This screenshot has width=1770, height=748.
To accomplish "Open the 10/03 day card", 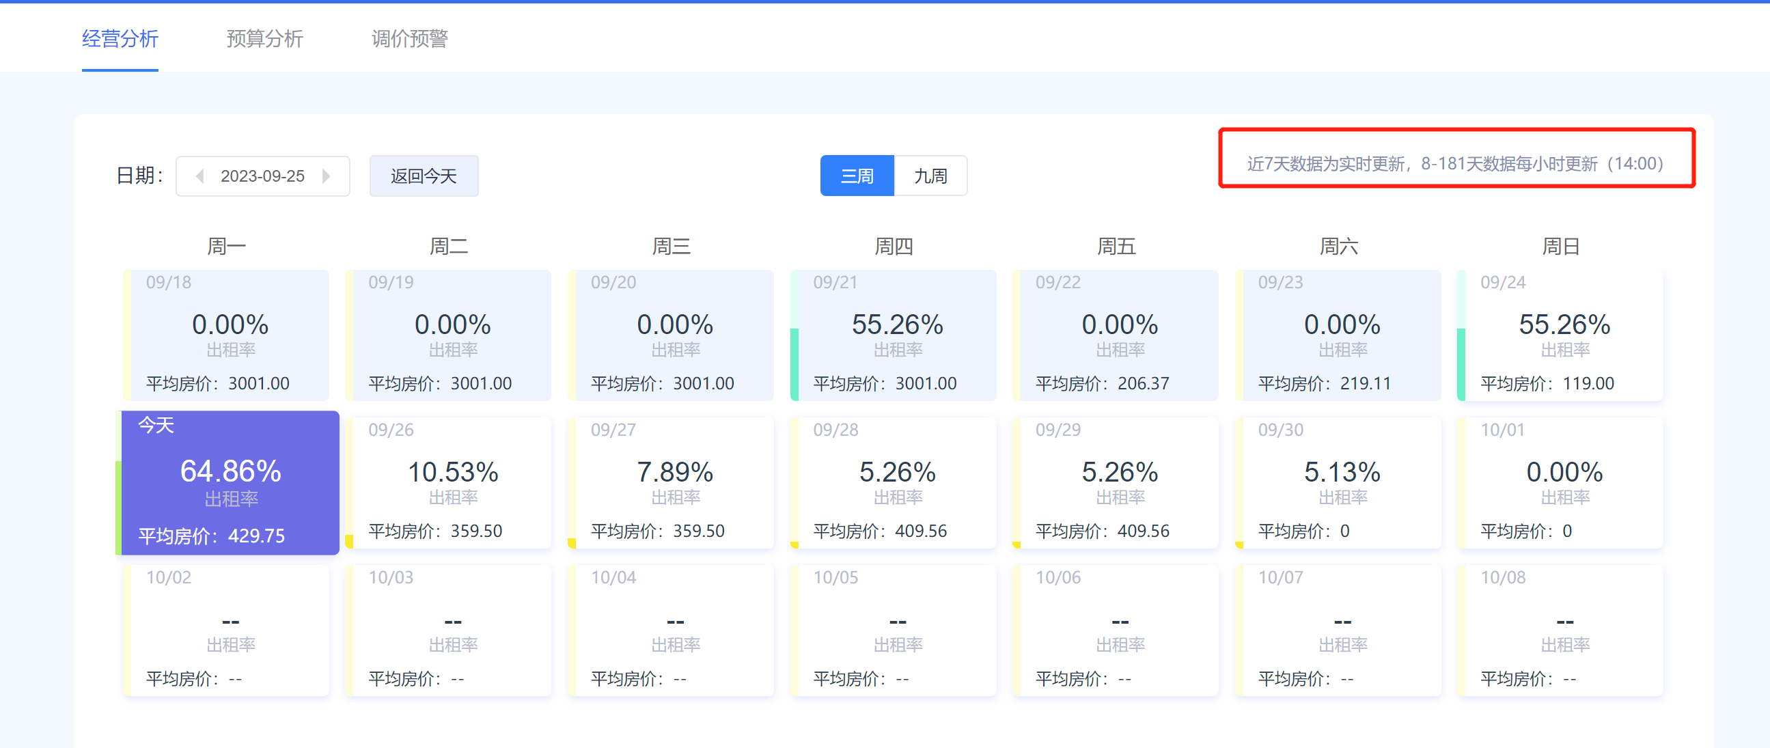I will coord(448,631).
